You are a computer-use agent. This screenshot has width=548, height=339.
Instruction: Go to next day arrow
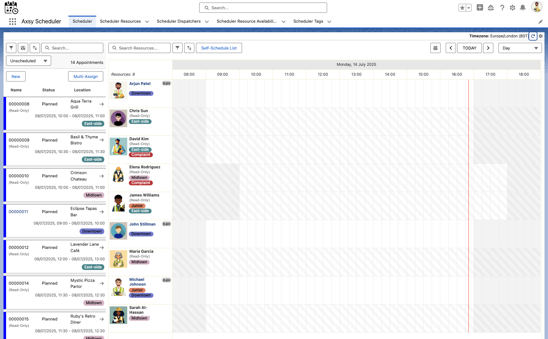[x=488, y=48]
